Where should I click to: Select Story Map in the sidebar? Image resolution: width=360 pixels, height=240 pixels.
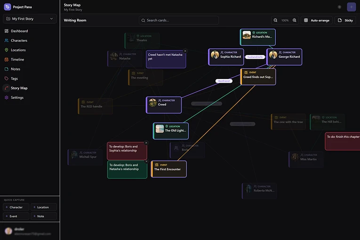19,88
